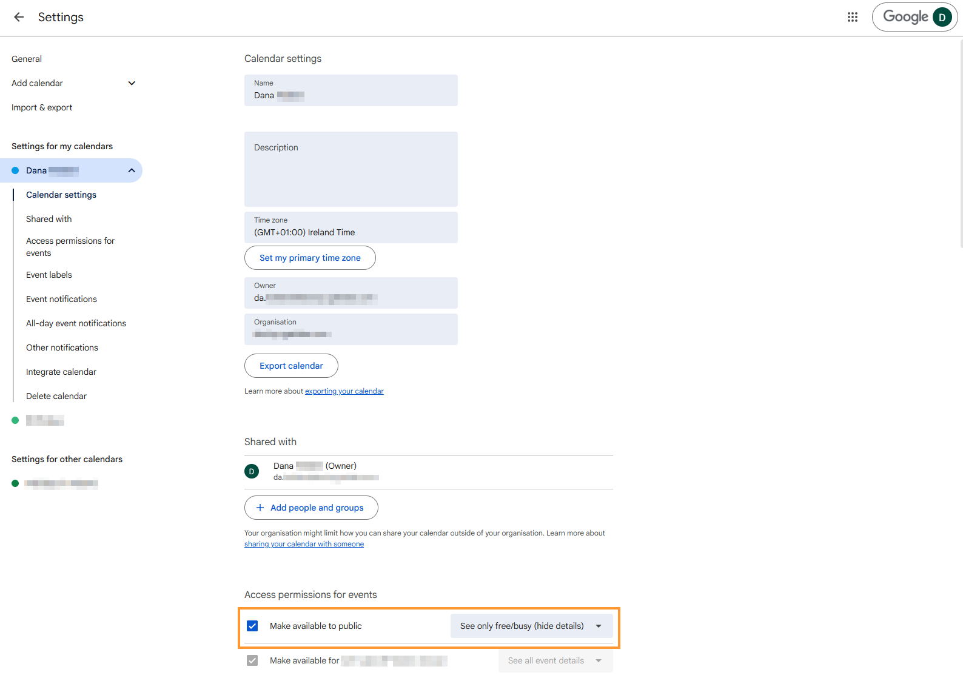963x675 pixels.
Task: Open the Google account avatar D
Action: [x=942, y=17]
